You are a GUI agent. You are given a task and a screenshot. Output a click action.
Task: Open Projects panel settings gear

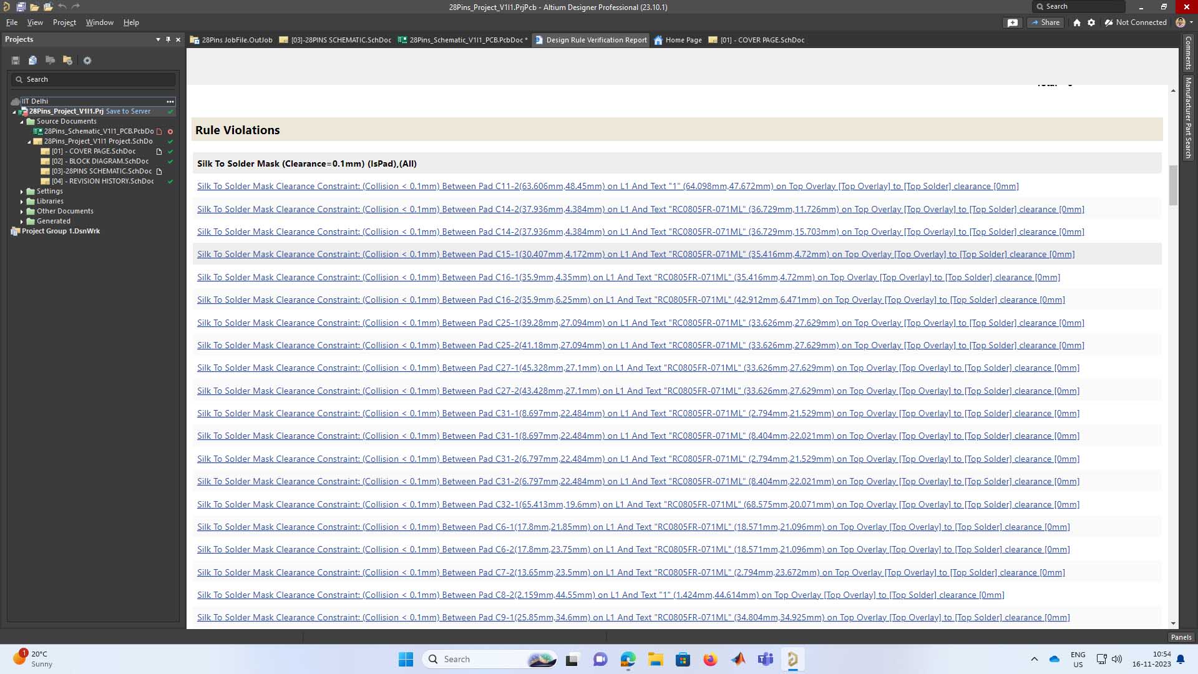coord(87,61)
